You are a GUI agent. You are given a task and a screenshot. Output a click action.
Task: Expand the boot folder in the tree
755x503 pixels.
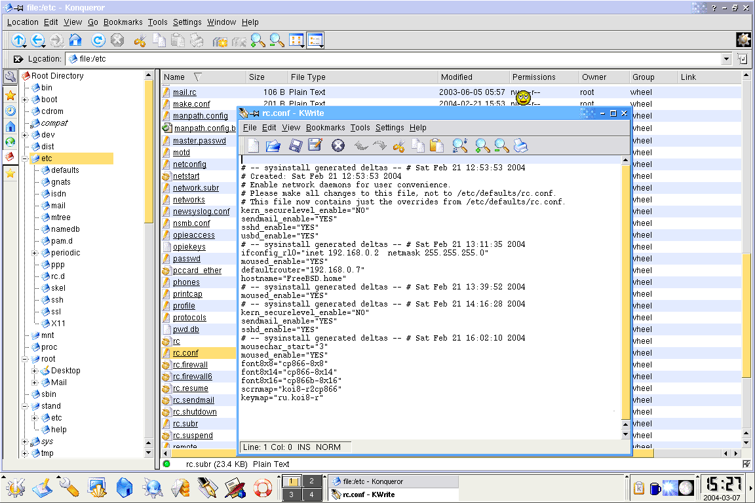(25, 100)
